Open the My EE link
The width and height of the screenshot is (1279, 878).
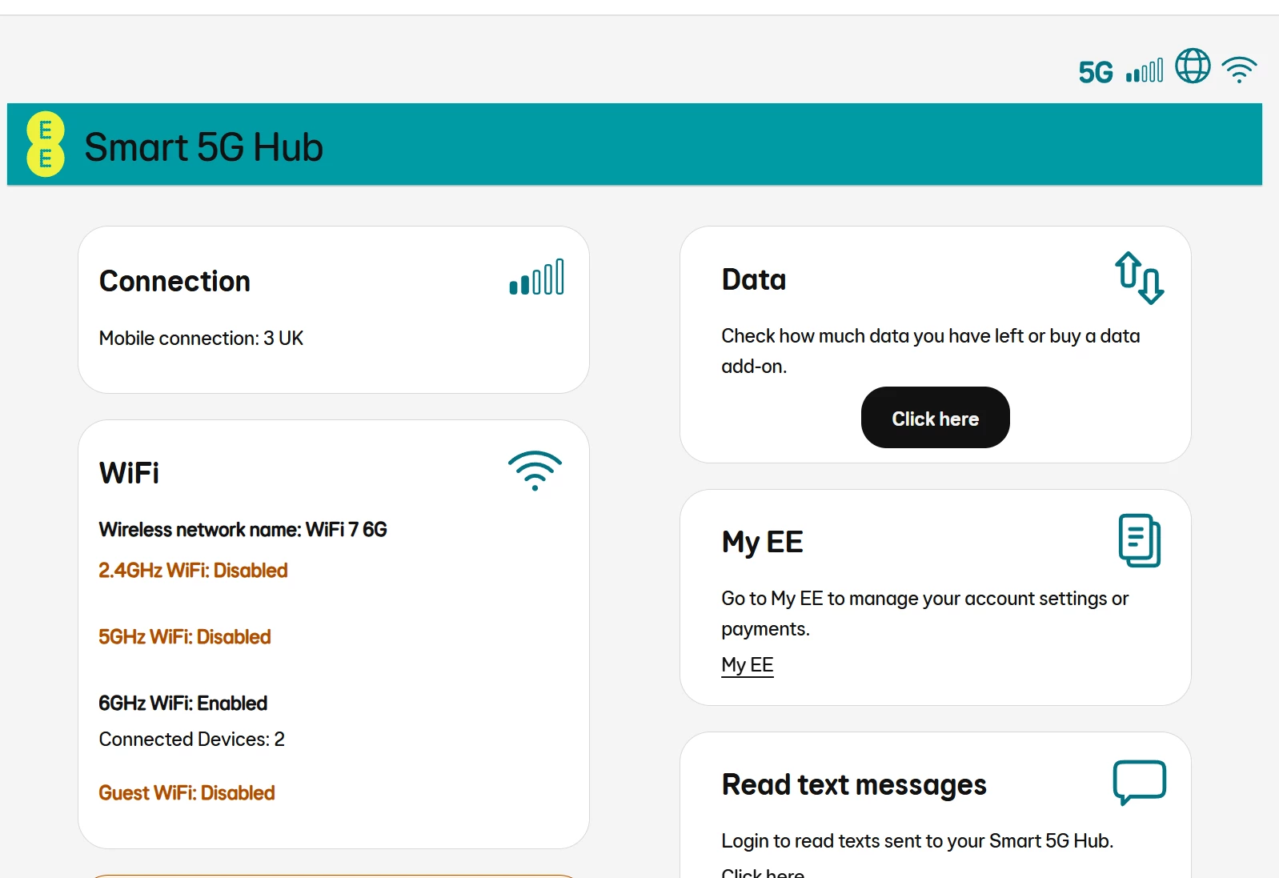coord(748,665)
